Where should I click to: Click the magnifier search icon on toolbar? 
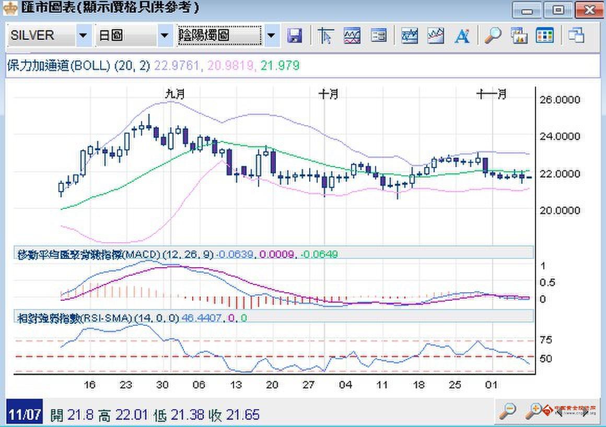492,35
